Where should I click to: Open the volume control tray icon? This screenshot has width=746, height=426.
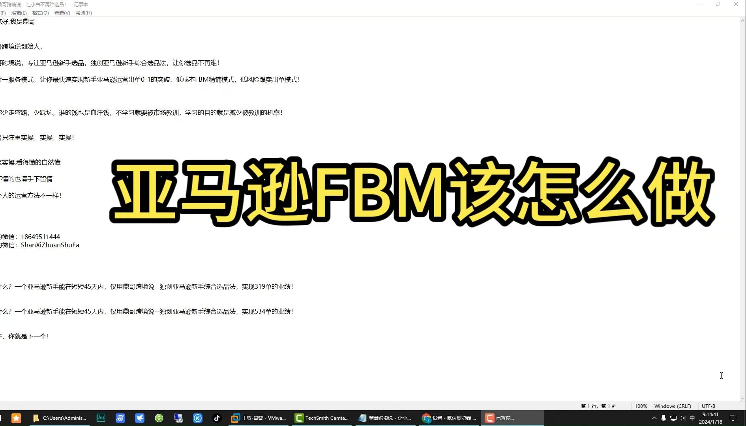click(682, 418)
